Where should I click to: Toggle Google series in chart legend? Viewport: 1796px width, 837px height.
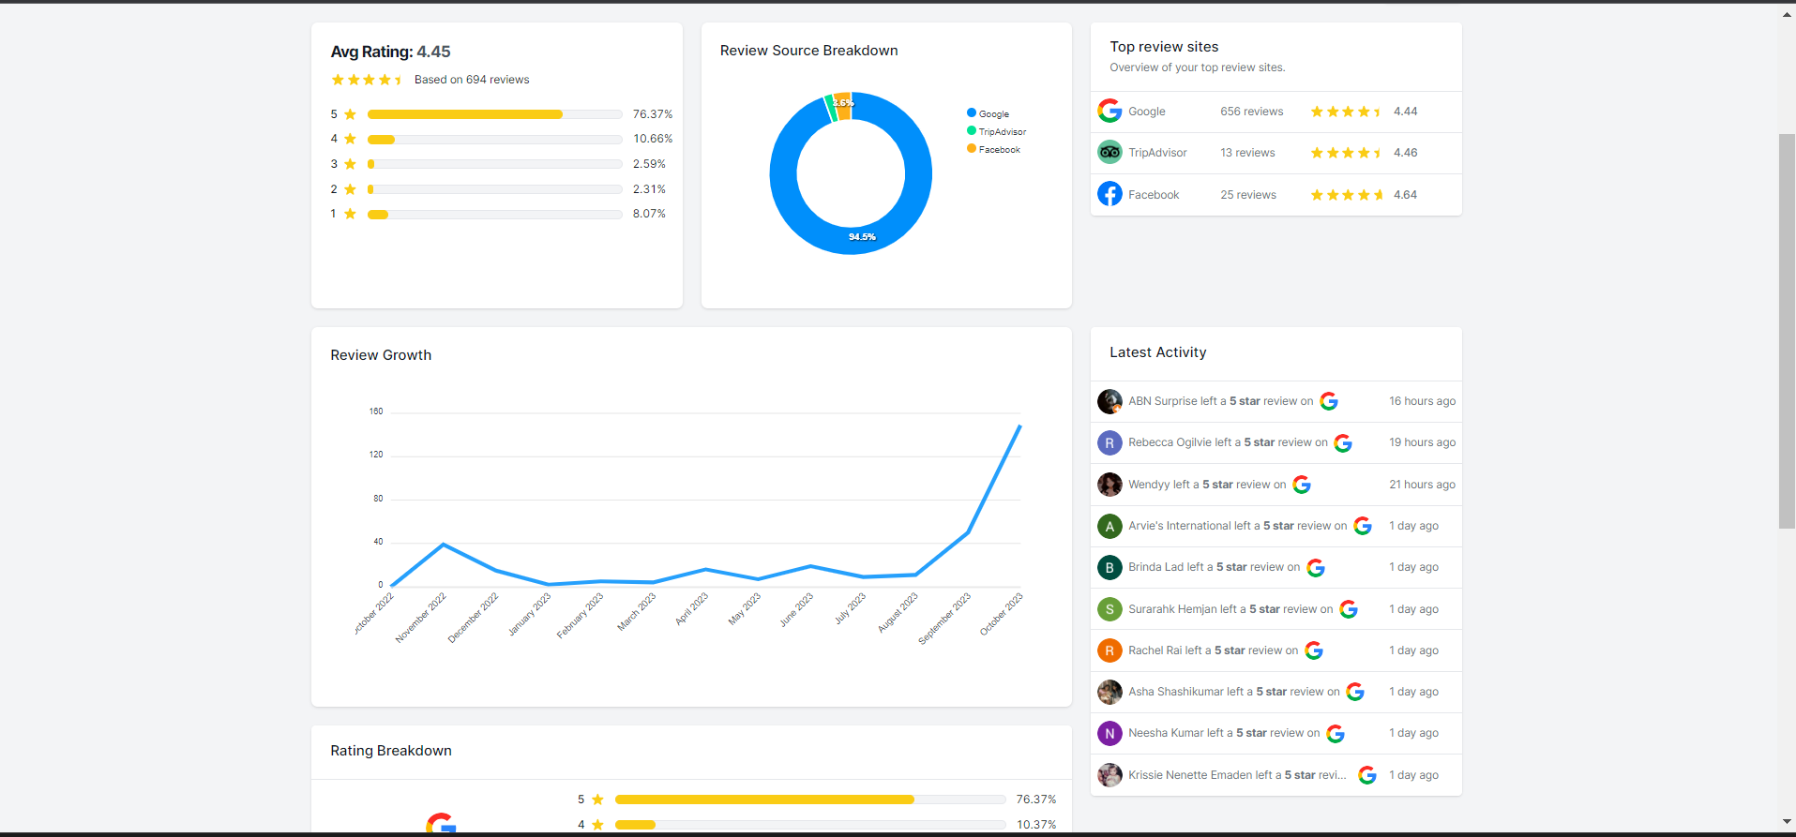tap(989, 113)
